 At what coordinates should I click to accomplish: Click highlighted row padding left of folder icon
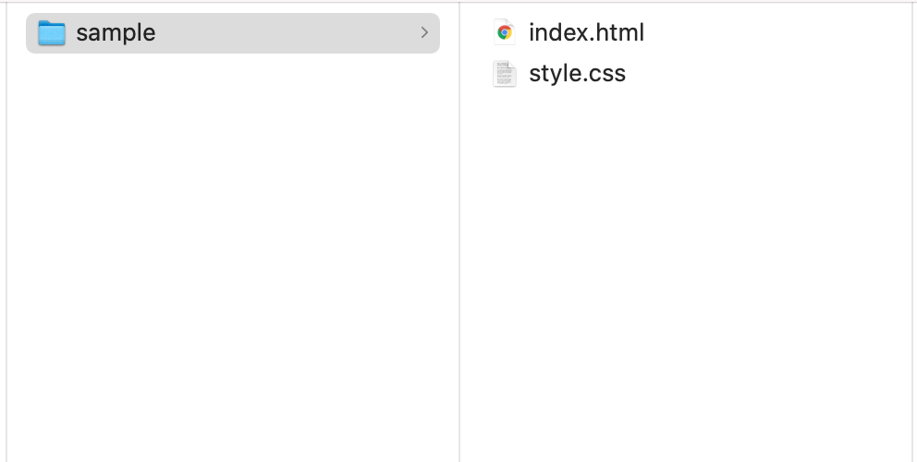[x=31, y=33]
